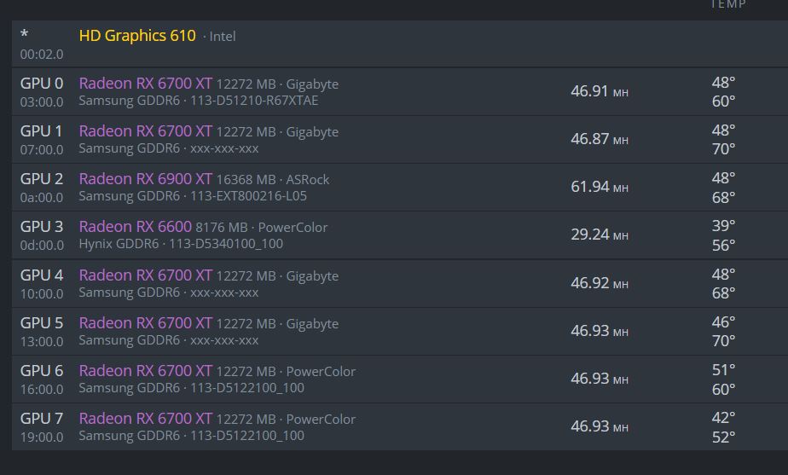Viewport: 788px width, 475px height.
Task: Click the GPU 6 temperature 51° value
Action: pyautogui.click(x=724, y=370)
